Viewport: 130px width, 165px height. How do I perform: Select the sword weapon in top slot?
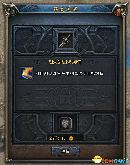tap(65, 40)
